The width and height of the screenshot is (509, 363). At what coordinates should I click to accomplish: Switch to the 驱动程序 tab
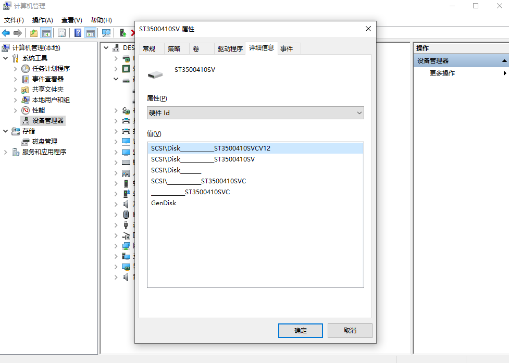tap(230, 48)
